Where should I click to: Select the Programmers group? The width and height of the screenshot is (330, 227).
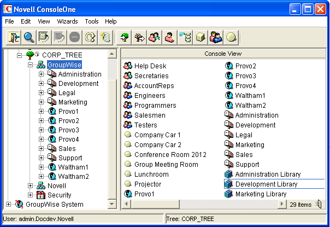point(155,105)
